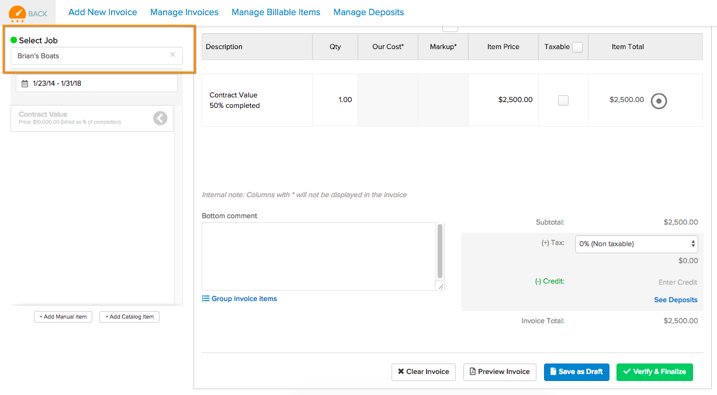717x395 pixels.
Task: Clear the selected job Brian's Boats
Action: (x=172, y=55)
